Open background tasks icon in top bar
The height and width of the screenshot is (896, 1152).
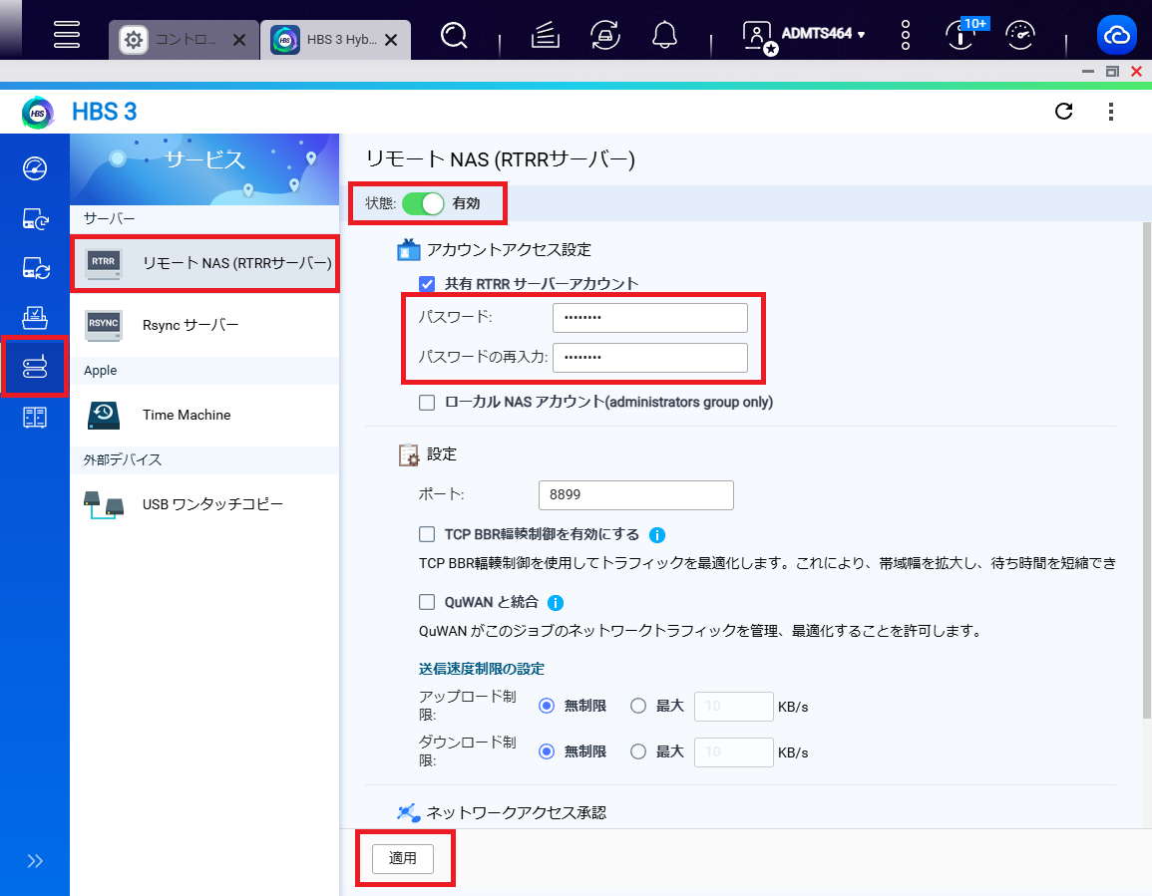click(546, 35)
